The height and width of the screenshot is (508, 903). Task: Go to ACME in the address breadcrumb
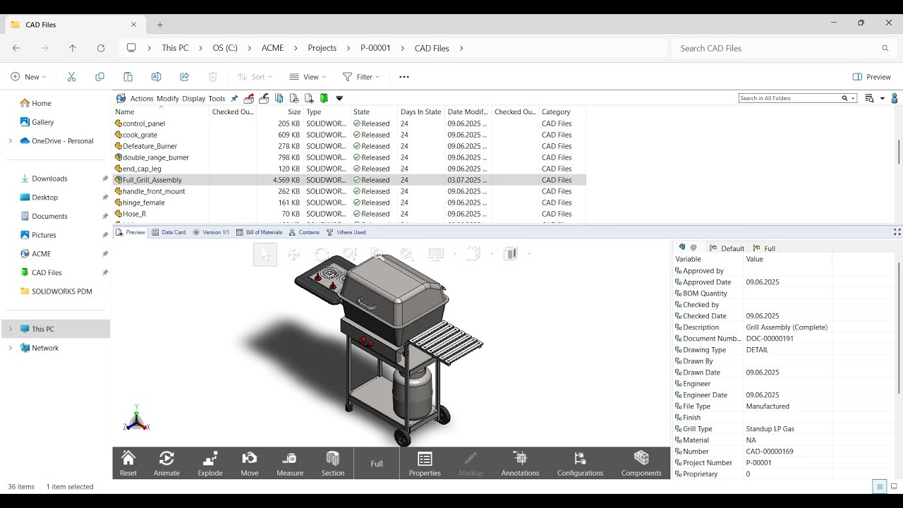272,48
